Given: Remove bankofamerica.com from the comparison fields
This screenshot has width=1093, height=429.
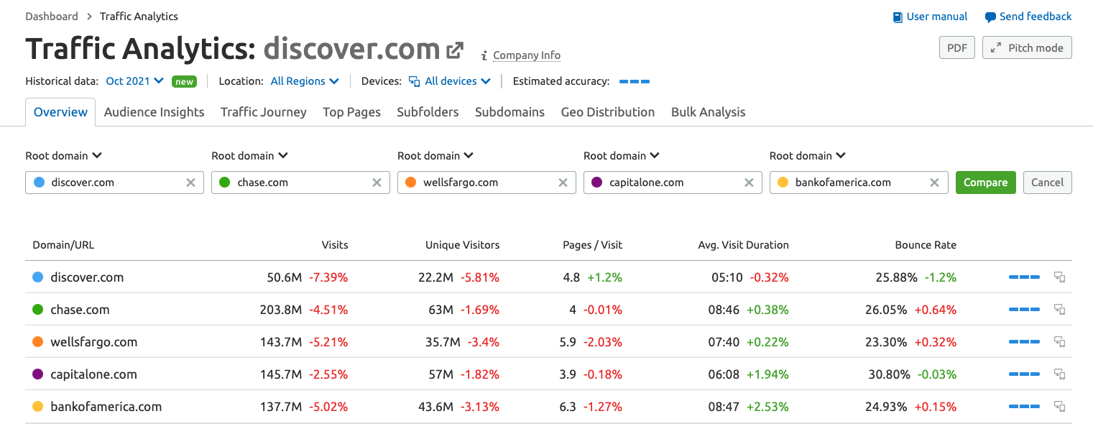Looking at the screenshot, I should click(x=934, y=183).
